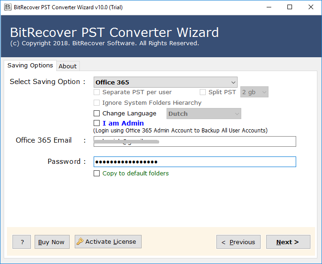Click the Office 365 Email input field
Image resolution: width=322 pixels, height=264 pixels.
click(x=195, y=141)
